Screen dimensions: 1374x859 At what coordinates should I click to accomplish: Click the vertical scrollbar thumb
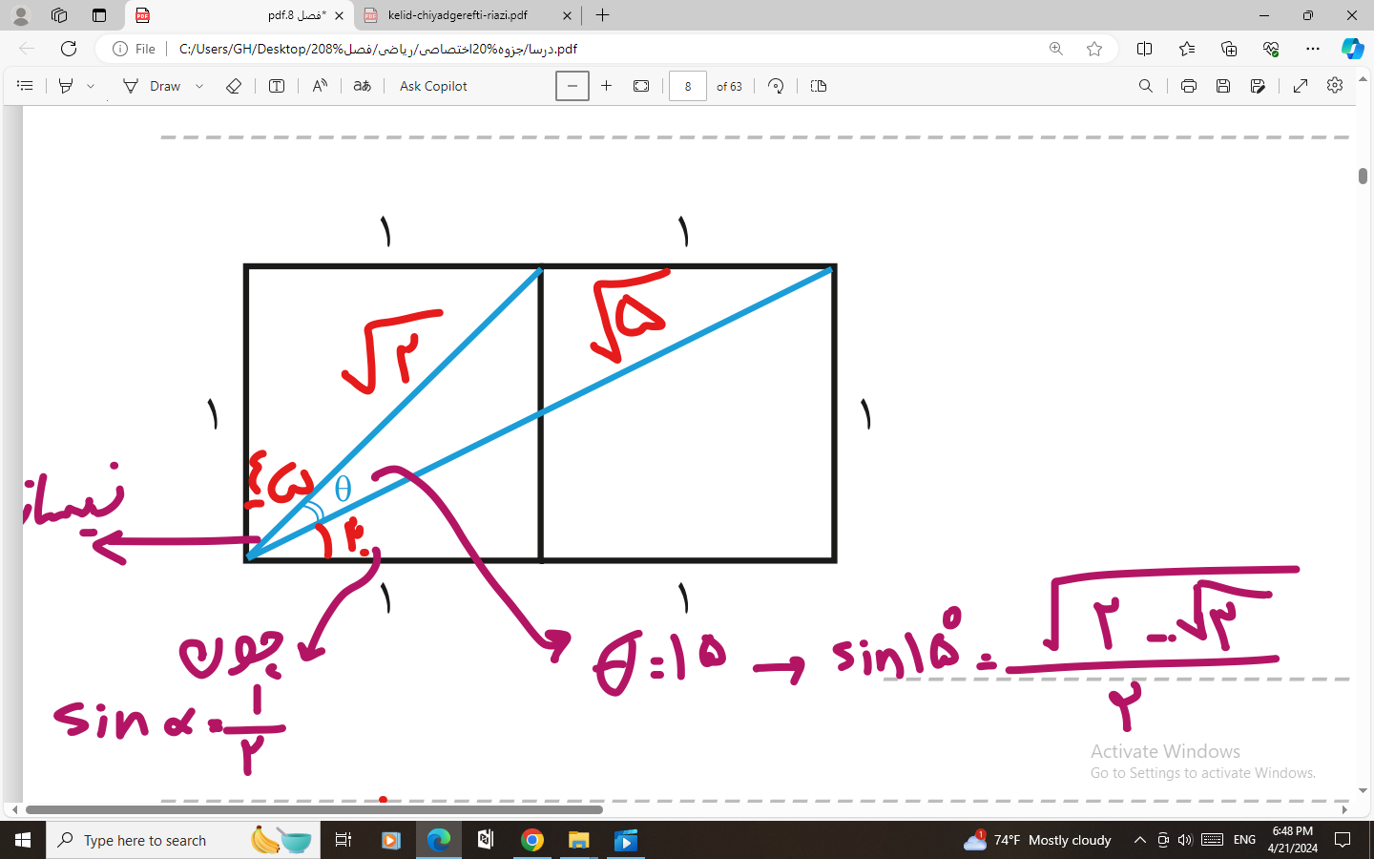(x=1363, y=176)
